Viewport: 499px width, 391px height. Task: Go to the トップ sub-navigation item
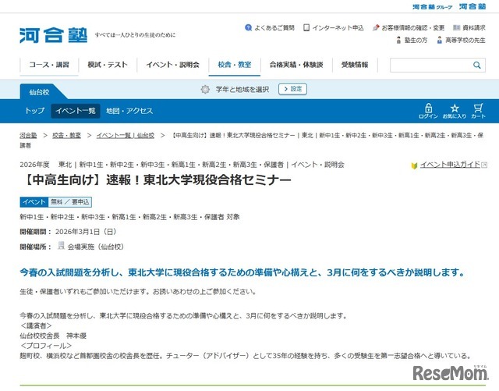(35, 111)
